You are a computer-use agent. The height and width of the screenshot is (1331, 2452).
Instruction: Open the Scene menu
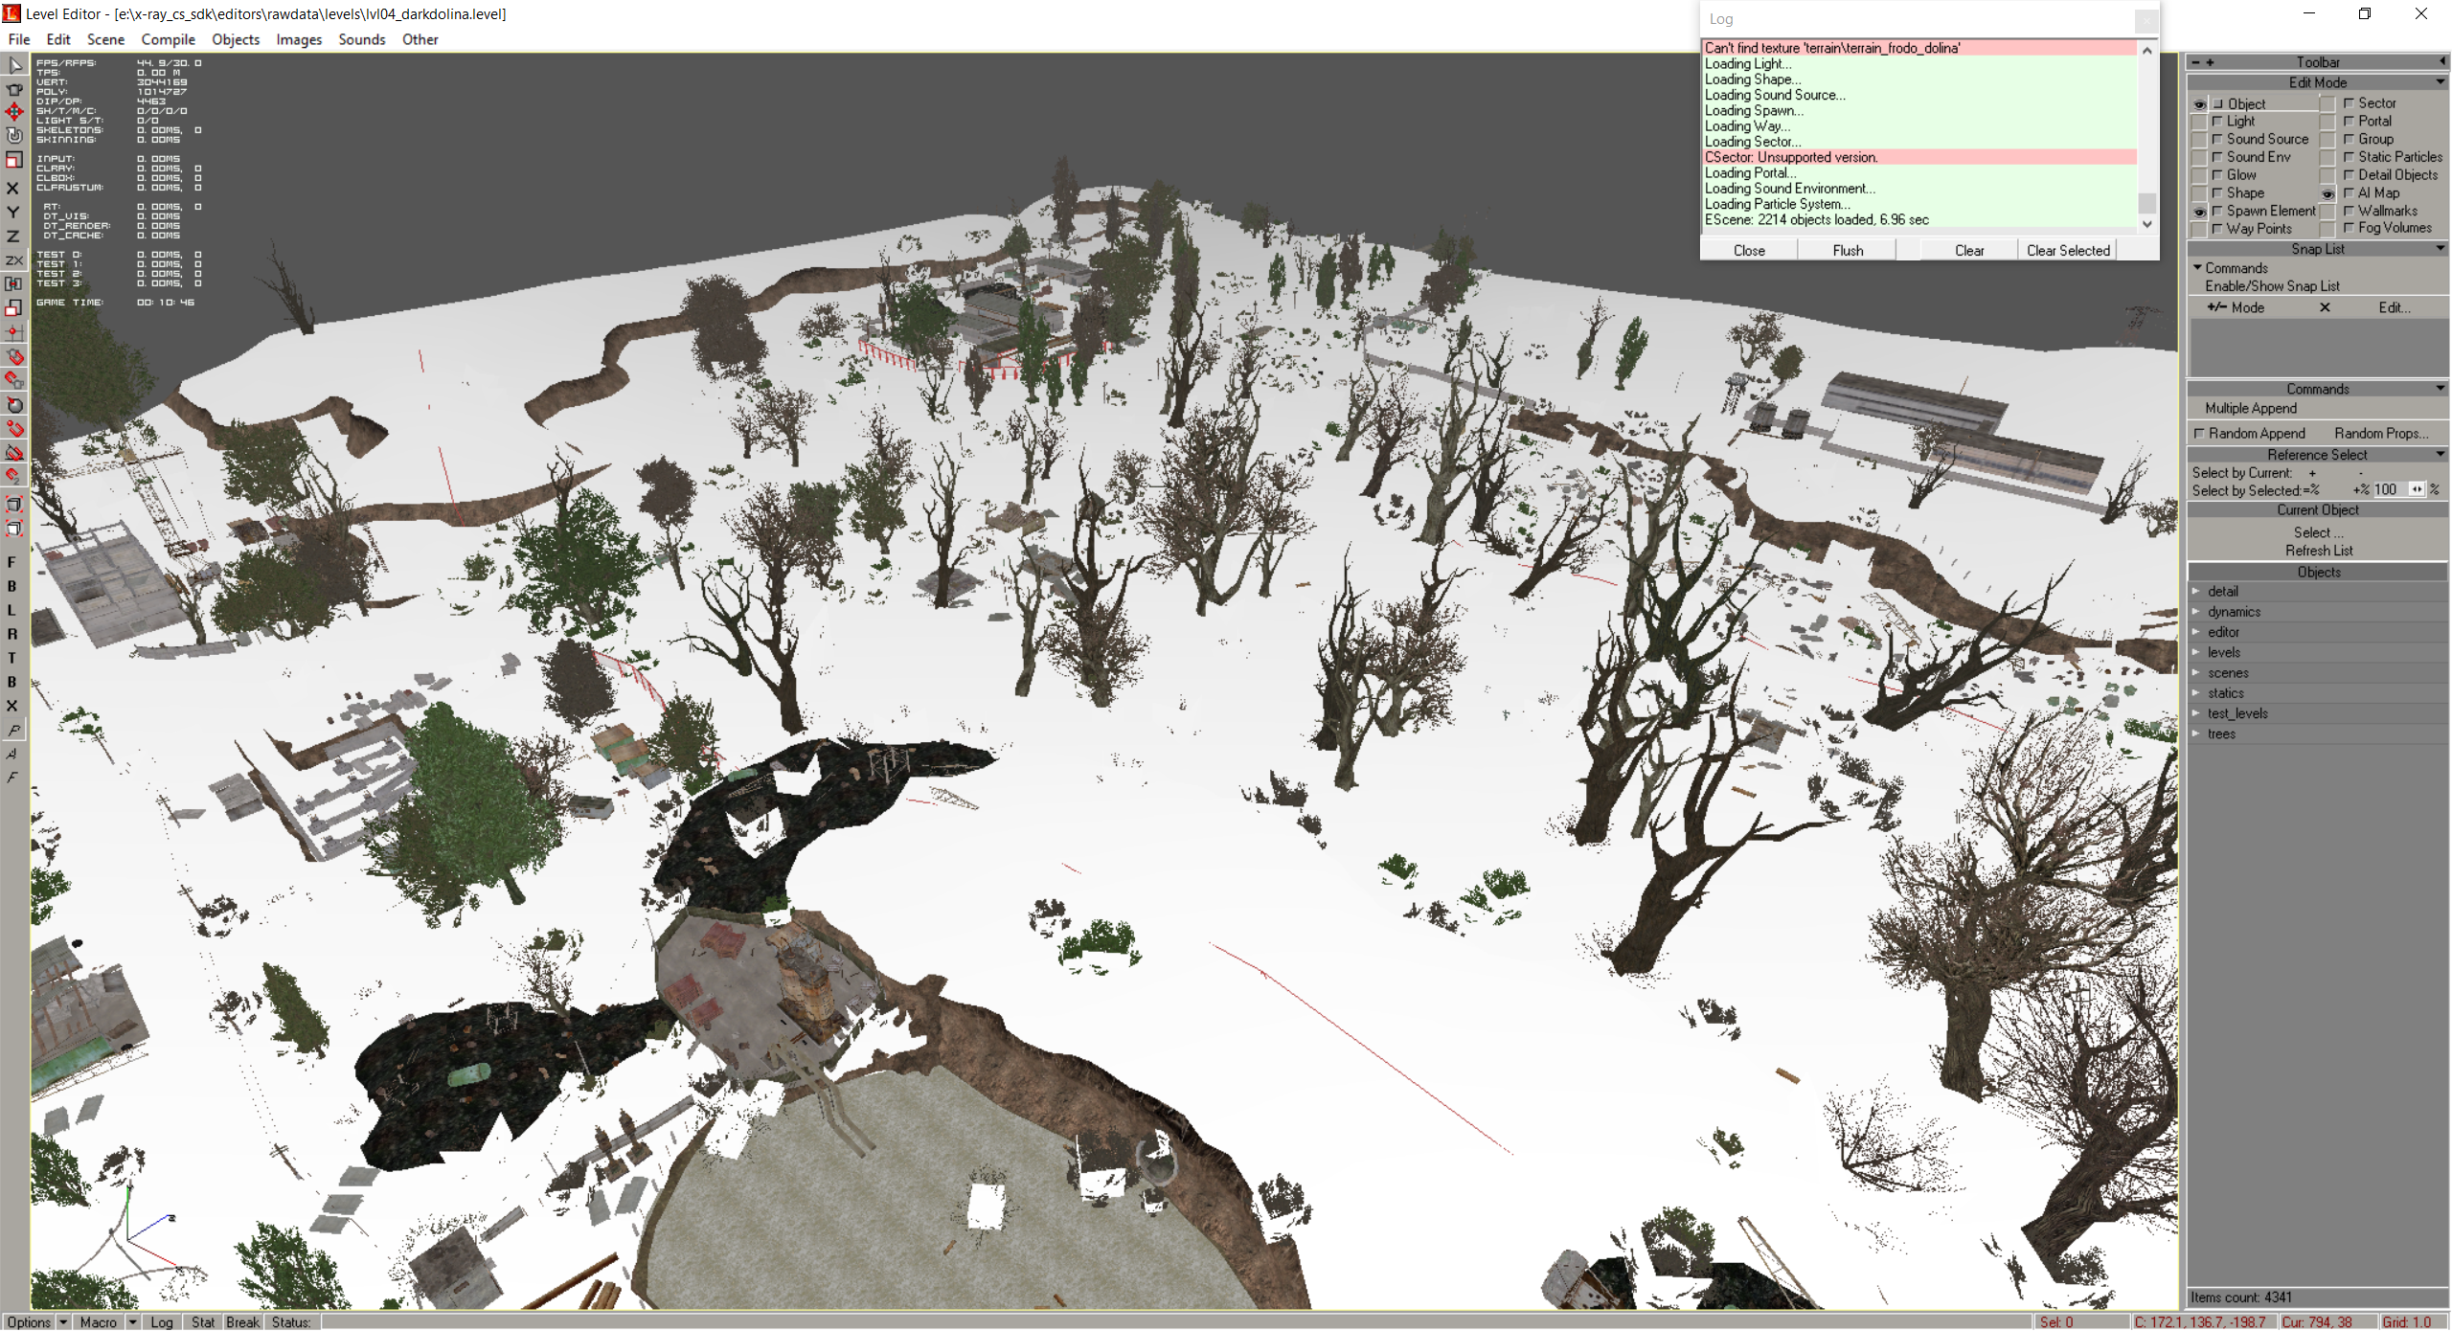(105, 39)
